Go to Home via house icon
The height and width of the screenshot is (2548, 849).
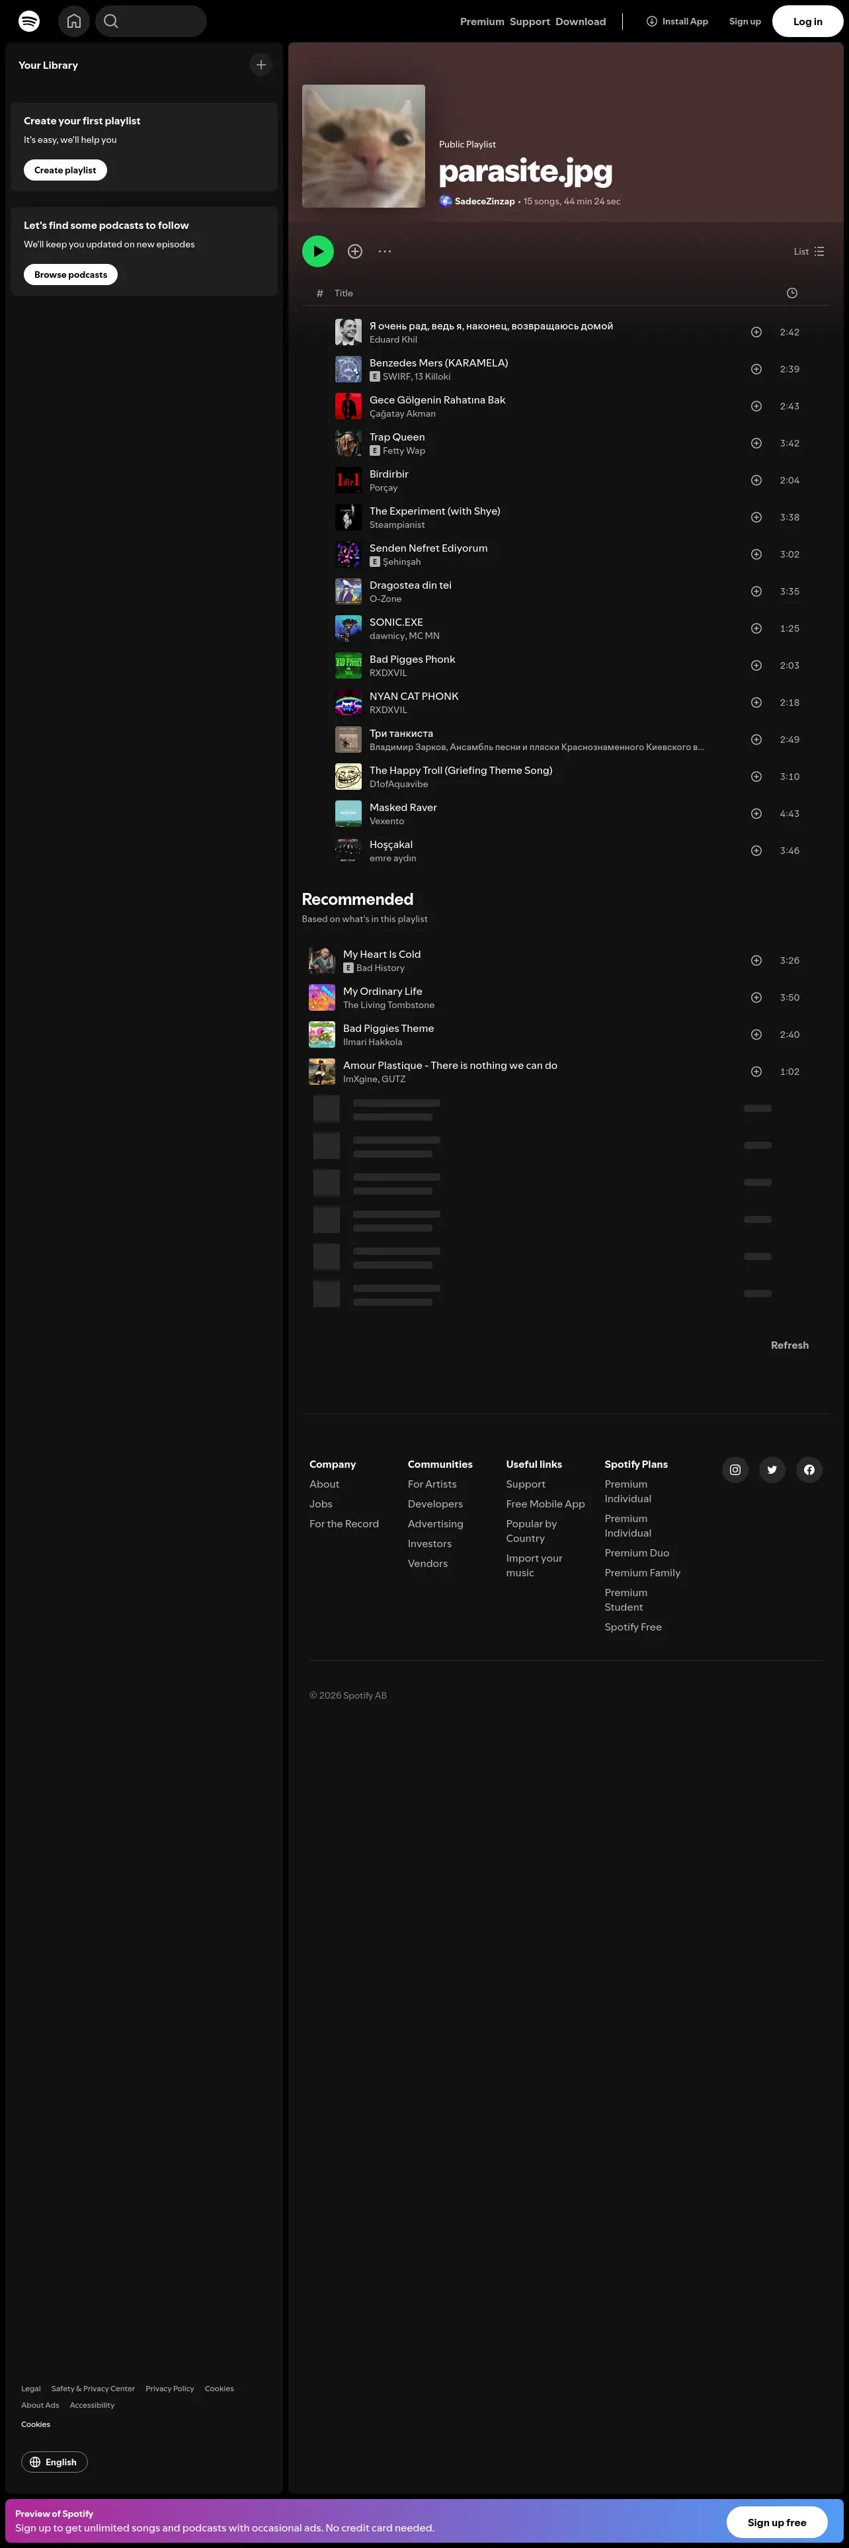[x=74, y=21]
